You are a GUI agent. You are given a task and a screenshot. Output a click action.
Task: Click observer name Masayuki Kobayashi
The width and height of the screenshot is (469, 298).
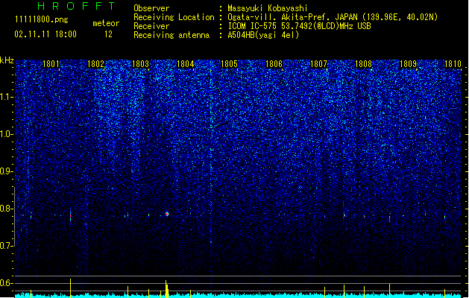click(268, 8)
